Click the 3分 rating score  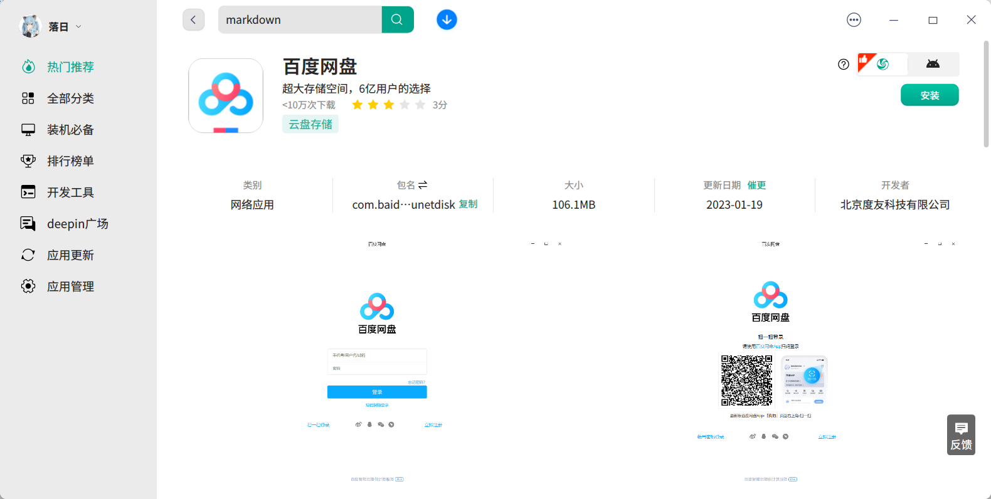coord(440,105)
